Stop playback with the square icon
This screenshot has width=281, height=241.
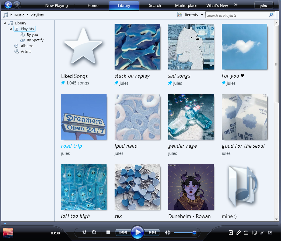[x=108, y=232]
